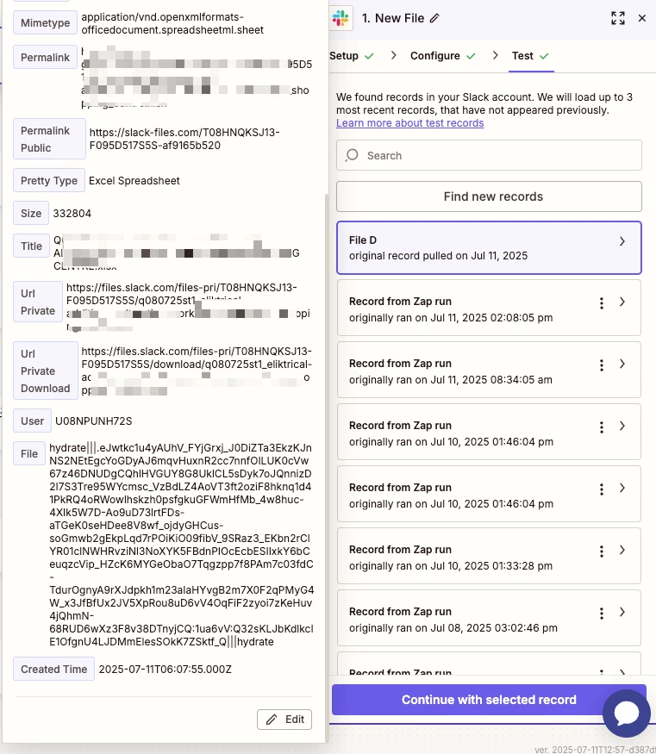The width and height of the screenshot is (656, 754).
Task: Select Zap run record from Jul 08
Action: 489,618
